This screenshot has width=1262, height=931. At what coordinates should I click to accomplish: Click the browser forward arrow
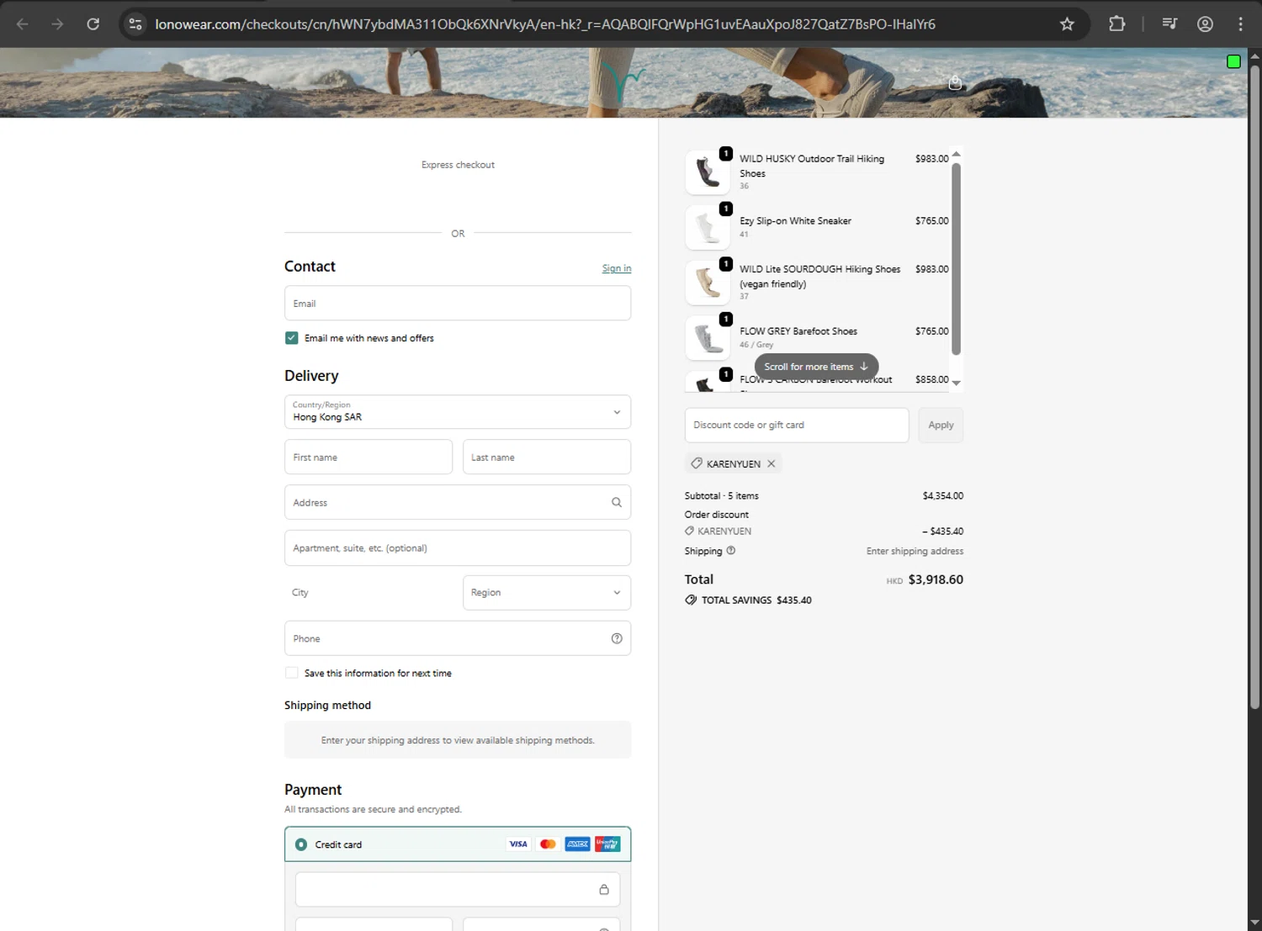click(x=57, y=24)
